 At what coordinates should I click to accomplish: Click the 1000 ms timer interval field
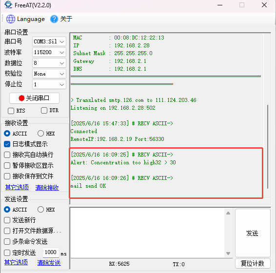coord(51,252)
